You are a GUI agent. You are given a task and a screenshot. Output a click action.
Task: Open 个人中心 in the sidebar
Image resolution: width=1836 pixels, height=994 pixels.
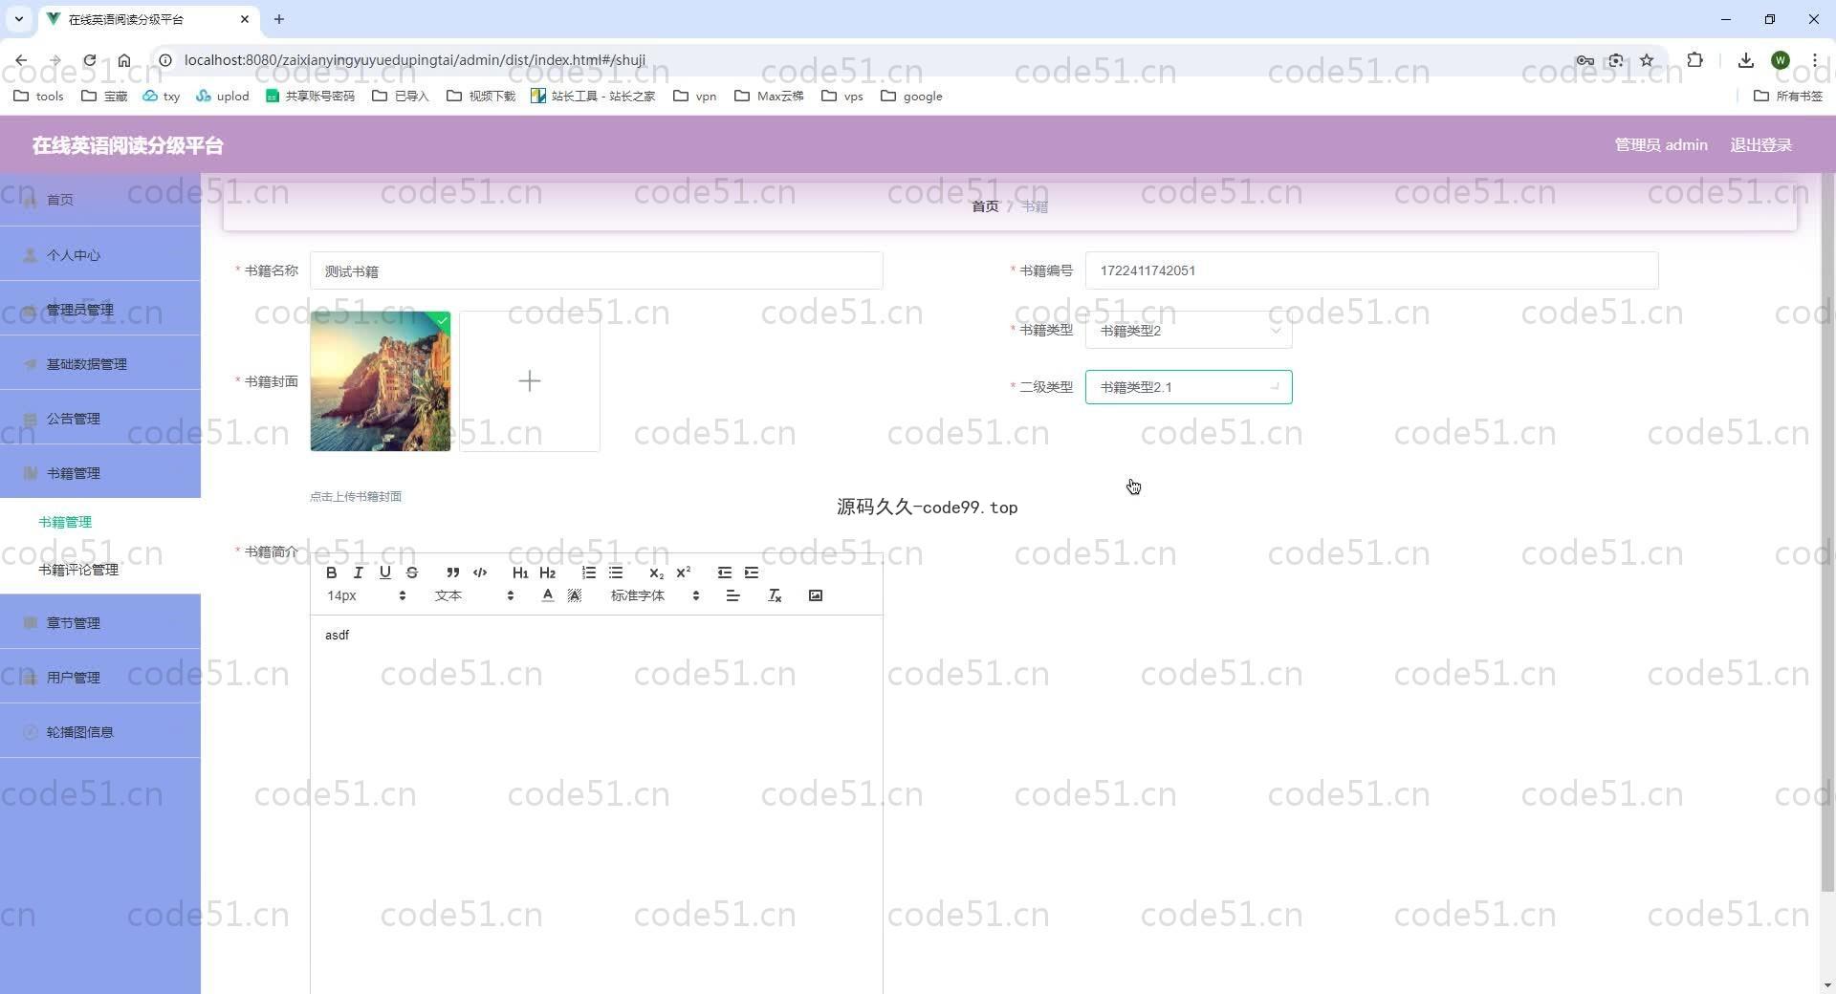point(100,255)
